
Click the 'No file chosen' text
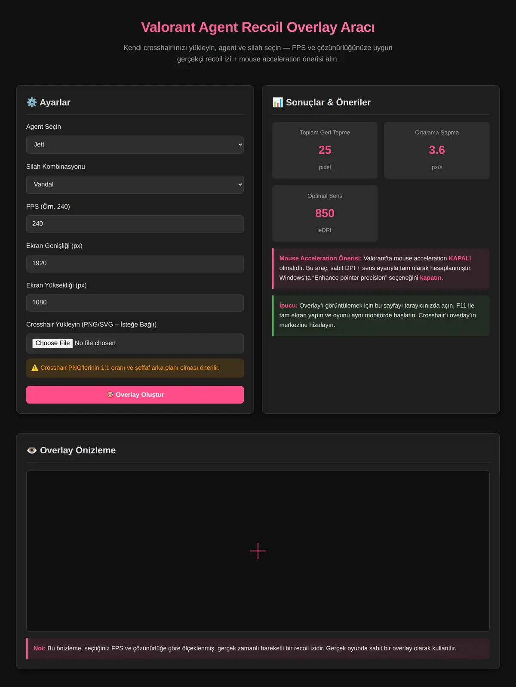(x=95, y=343)
